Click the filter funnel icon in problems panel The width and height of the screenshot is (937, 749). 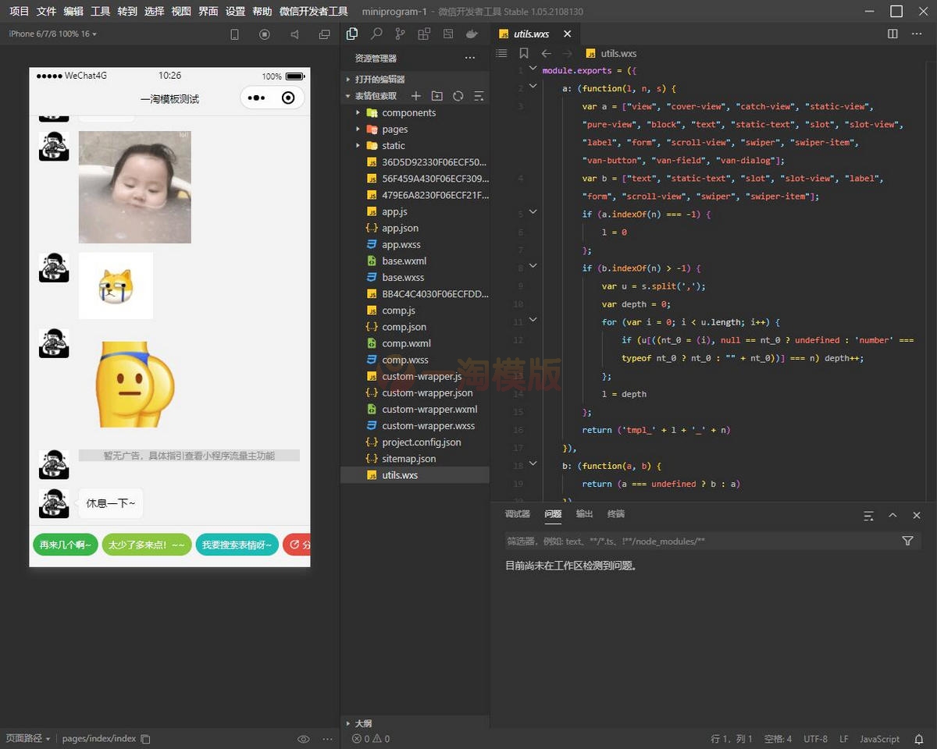pos(907,541)
